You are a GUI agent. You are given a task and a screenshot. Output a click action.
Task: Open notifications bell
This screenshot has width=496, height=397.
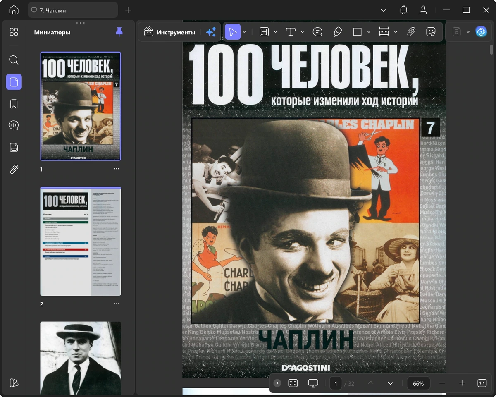(403, 10)
